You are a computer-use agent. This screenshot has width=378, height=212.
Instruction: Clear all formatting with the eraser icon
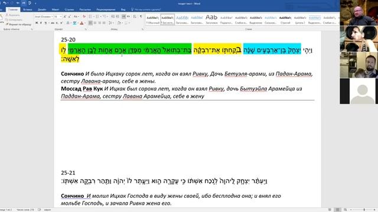[84, 16]
